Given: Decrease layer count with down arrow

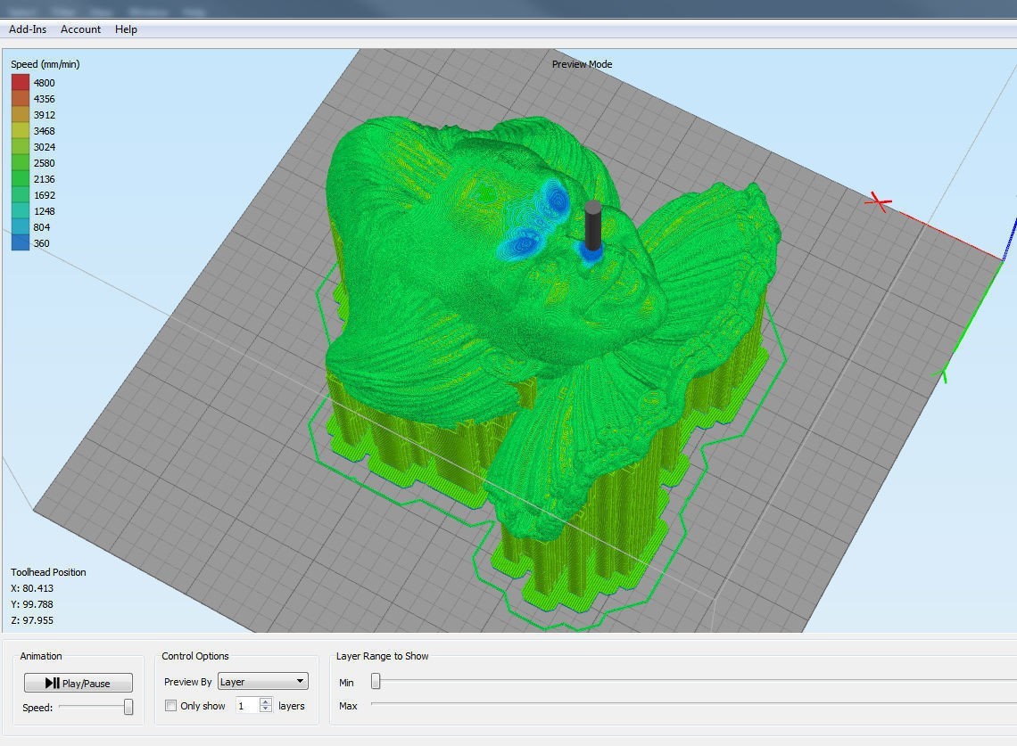Looking at the screenshot, I should coord(266,709).
